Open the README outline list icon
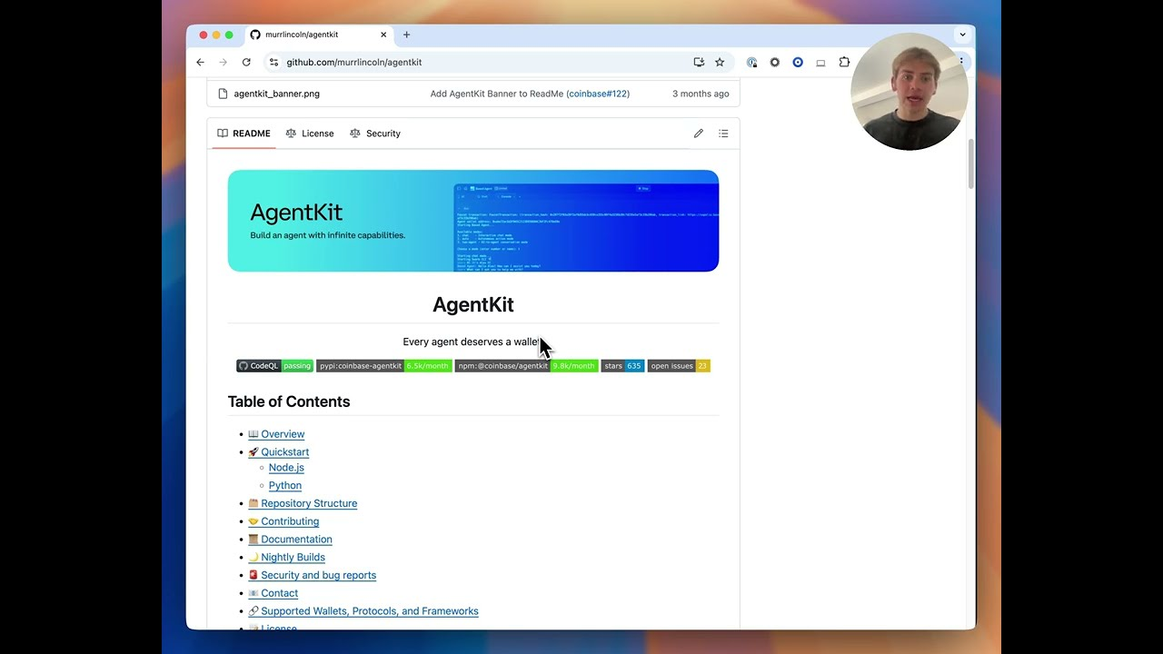1163x654 pixels. pyautogui.click(x=723, y=134)
